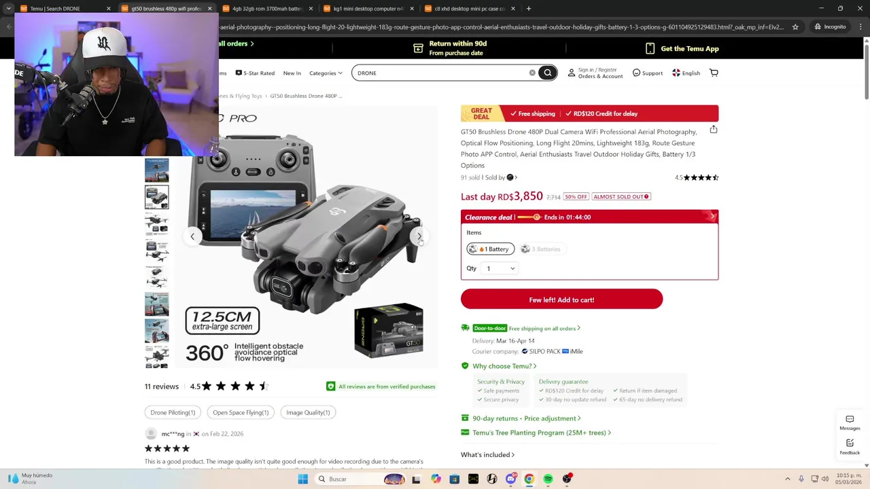Viewport: 870px width, 489px height.
Task: Focus the browser address bar
Action: click(x=502, y=27)
